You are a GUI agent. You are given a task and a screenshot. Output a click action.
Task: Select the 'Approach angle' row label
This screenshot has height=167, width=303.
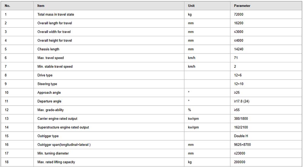tap(49, 93)
